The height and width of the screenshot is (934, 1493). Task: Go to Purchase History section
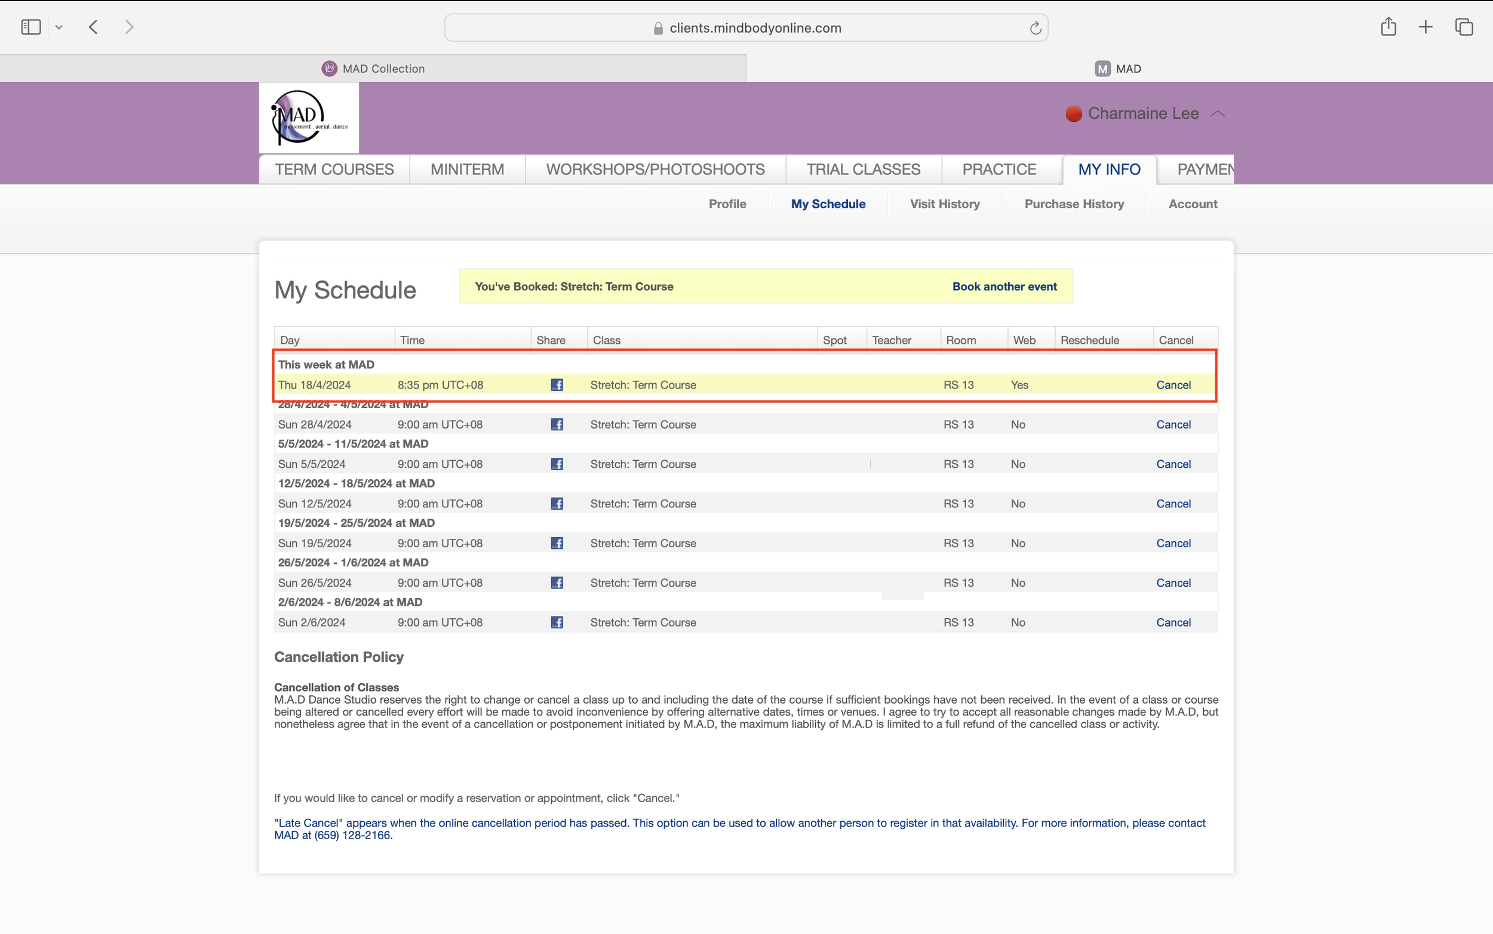[x=1074, y=204]
